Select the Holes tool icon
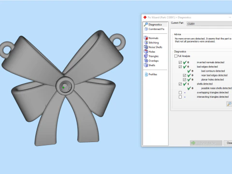232x174 pixels. pyautogui.click(x=146, y=52)
